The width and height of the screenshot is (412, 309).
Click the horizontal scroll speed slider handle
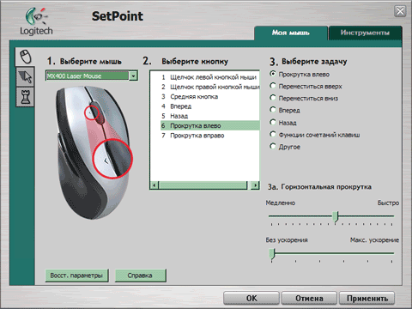336,217
